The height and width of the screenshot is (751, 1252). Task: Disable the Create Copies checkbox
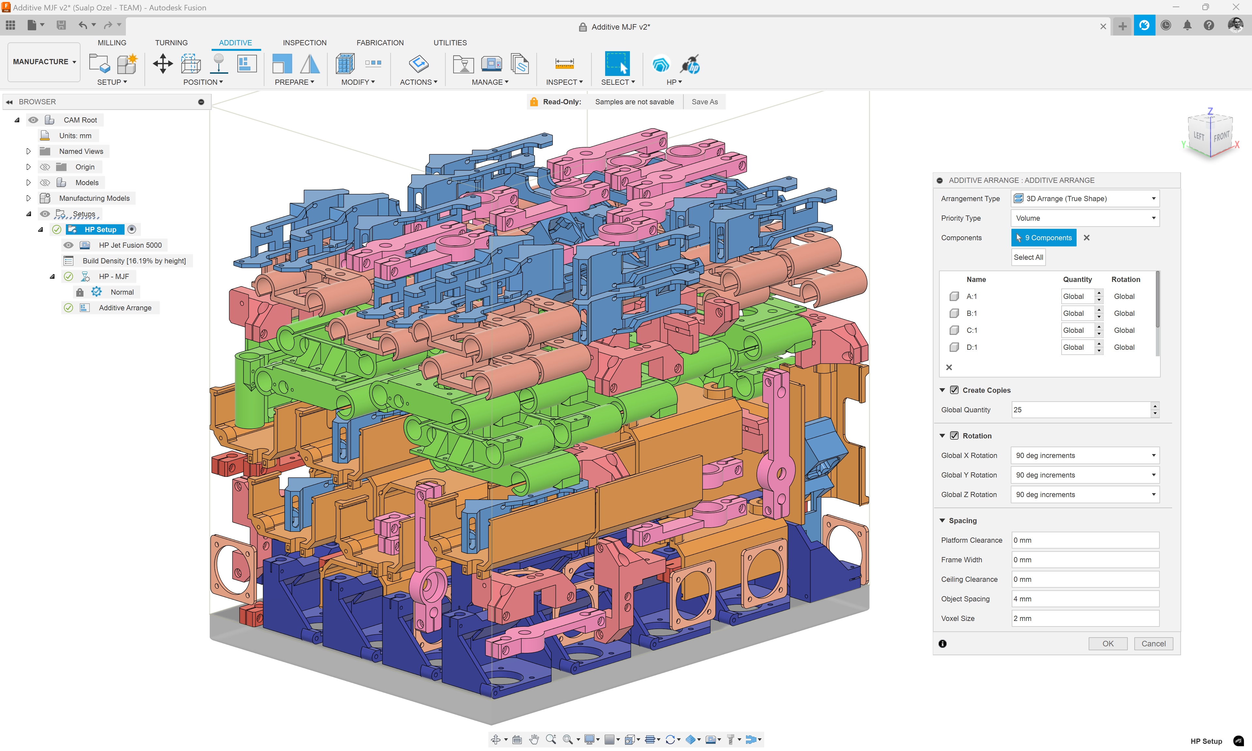pos(954,390)
